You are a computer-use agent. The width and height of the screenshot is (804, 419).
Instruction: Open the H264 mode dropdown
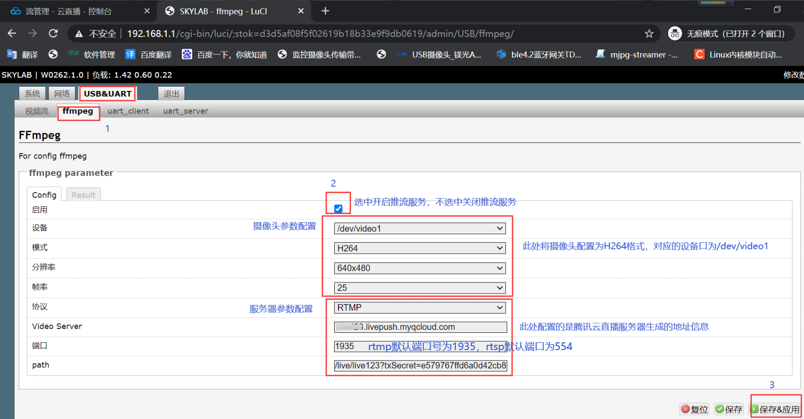[419, 248]
